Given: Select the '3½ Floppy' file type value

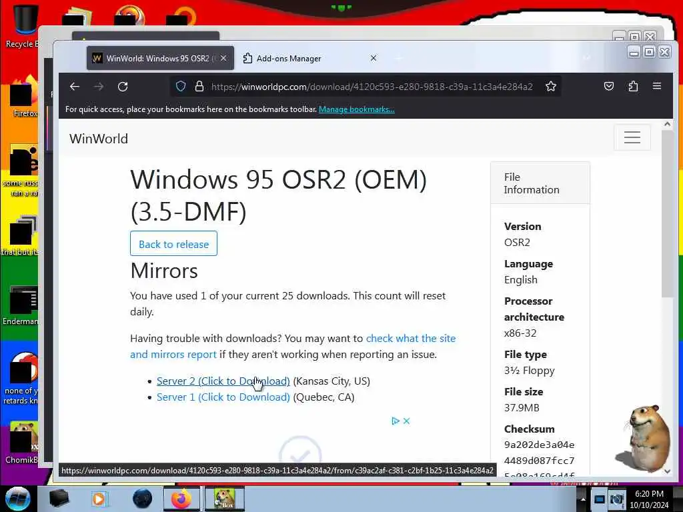Looking at the screenshot, I should coord(529,371).
